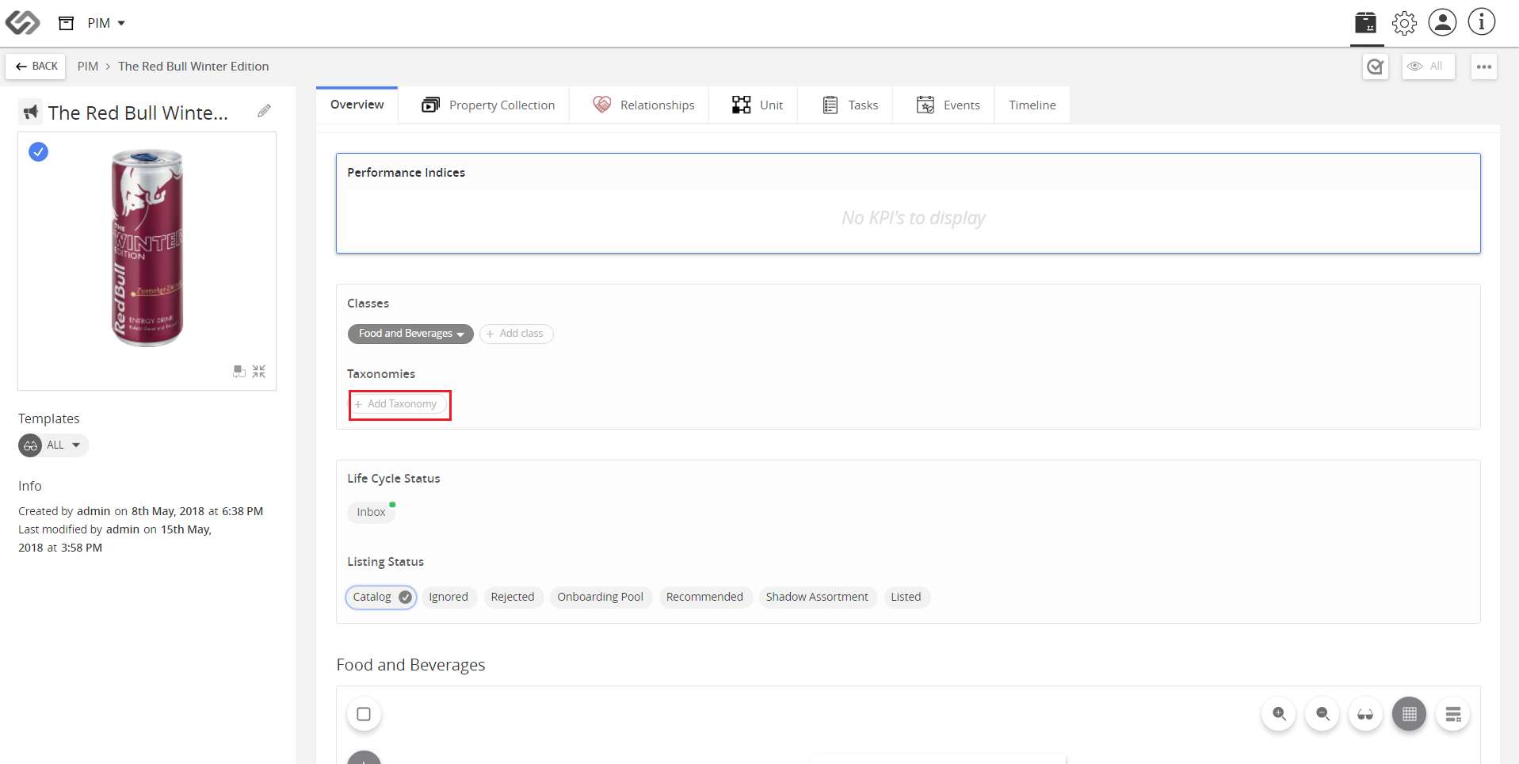Screen dimensions: 1519x764
Task: Open the clipboard dashboard icon in header
Action: click(1365, 23)
